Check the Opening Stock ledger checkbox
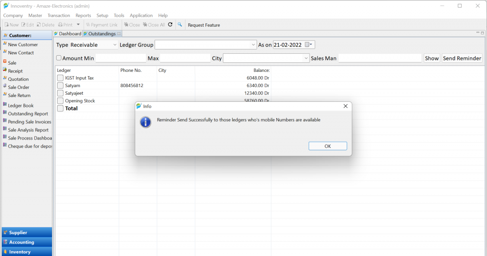This screenshot has height=256, width=487. [60, 101]
